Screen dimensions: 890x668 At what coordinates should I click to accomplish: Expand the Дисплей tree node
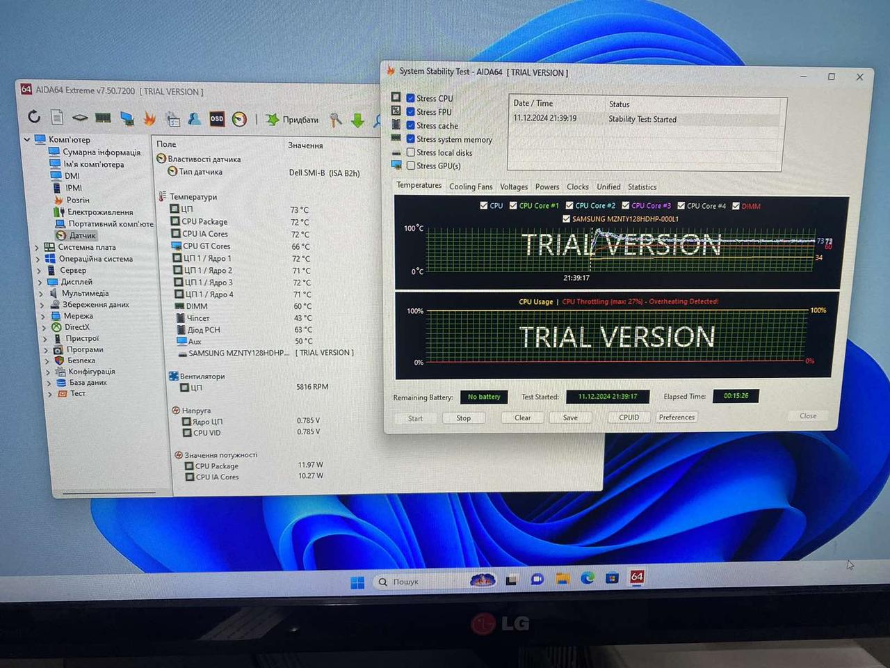(40, 282)
